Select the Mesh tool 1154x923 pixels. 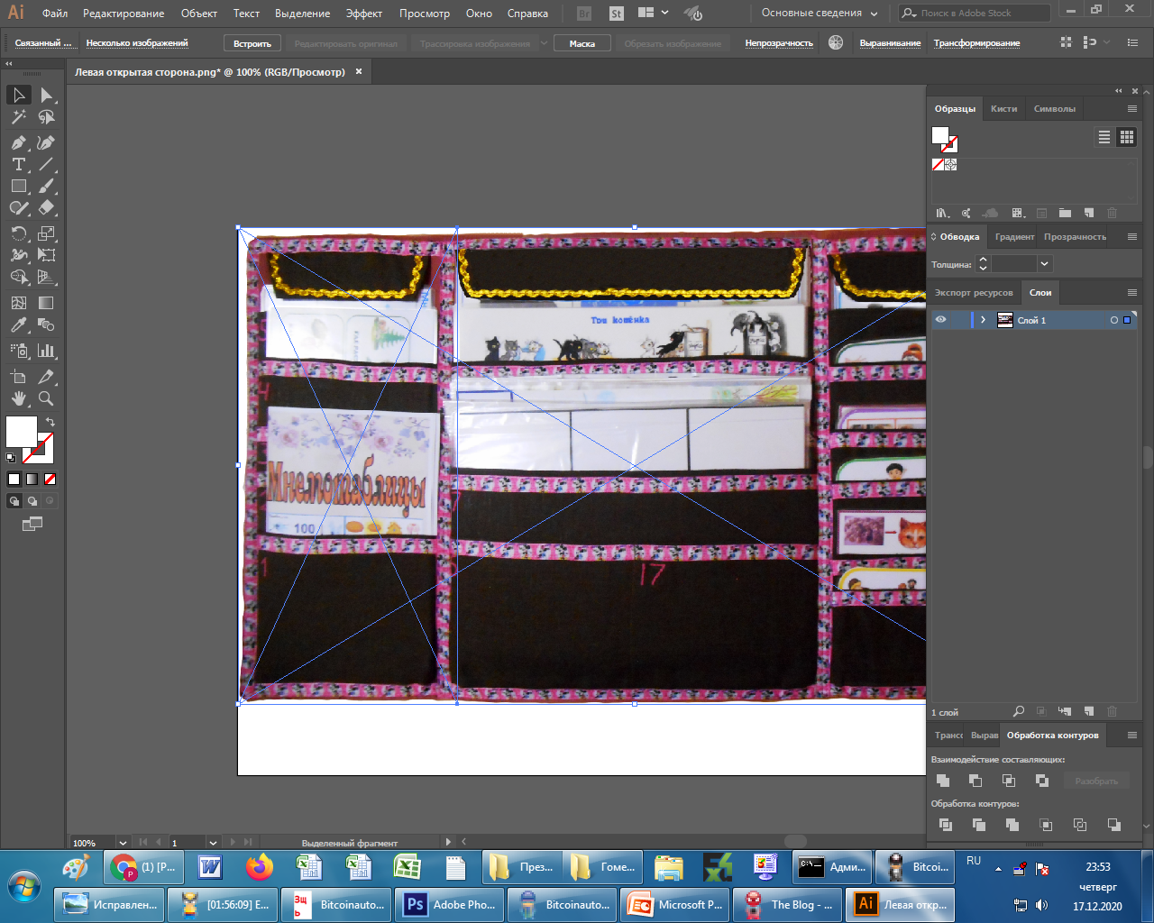[19, 303]
